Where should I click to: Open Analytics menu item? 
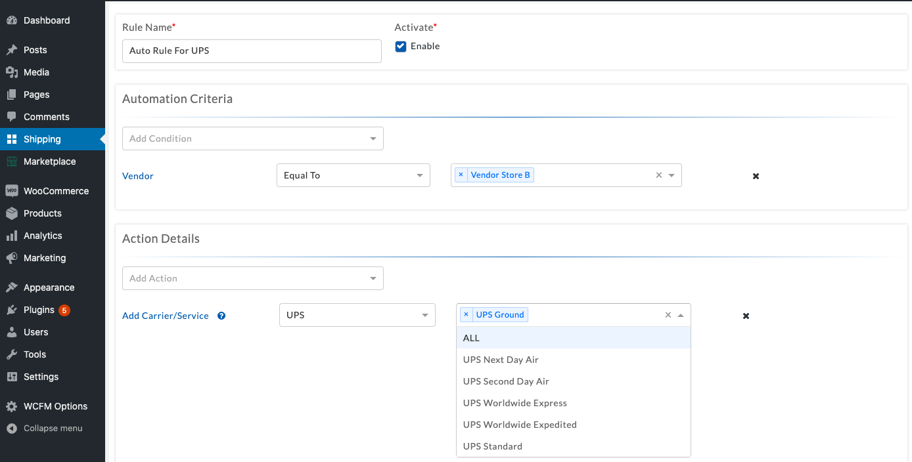coord(43,236)
